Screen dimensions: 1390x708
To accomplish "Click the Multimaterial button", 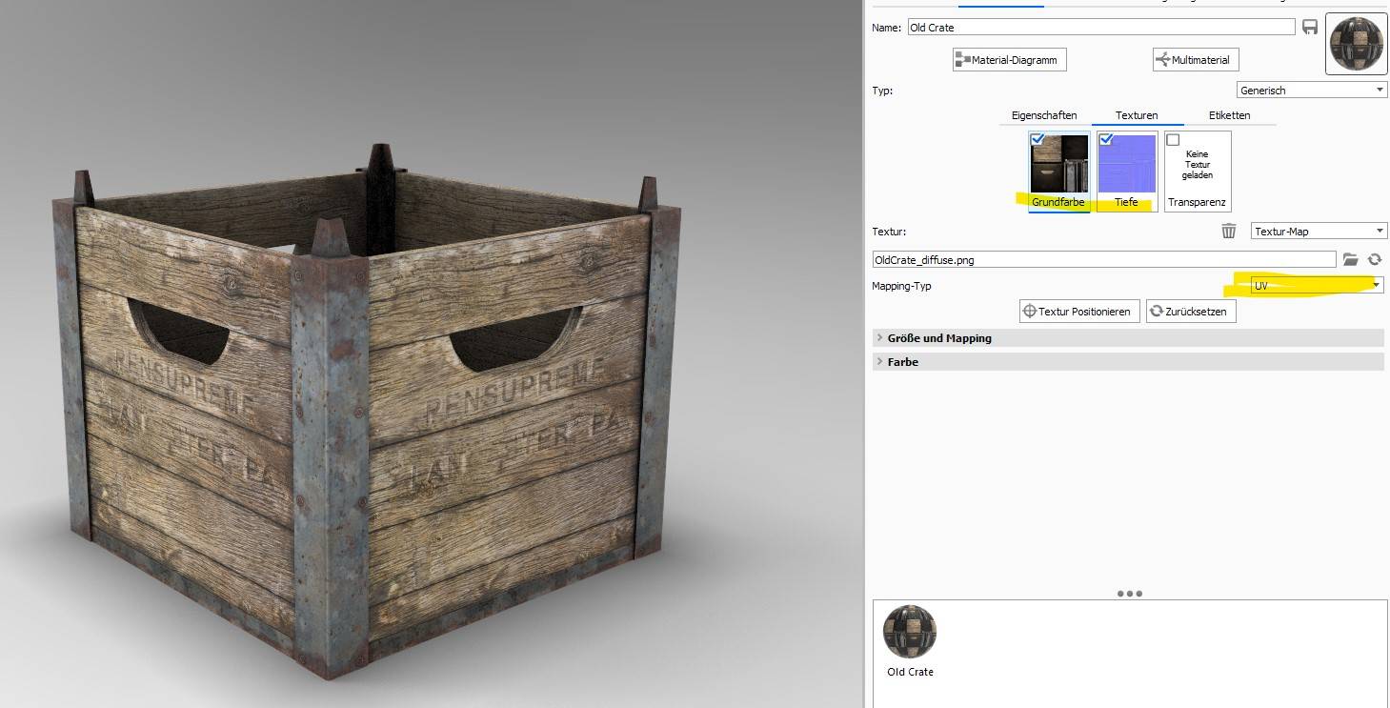I will (x=1195, y=60).
